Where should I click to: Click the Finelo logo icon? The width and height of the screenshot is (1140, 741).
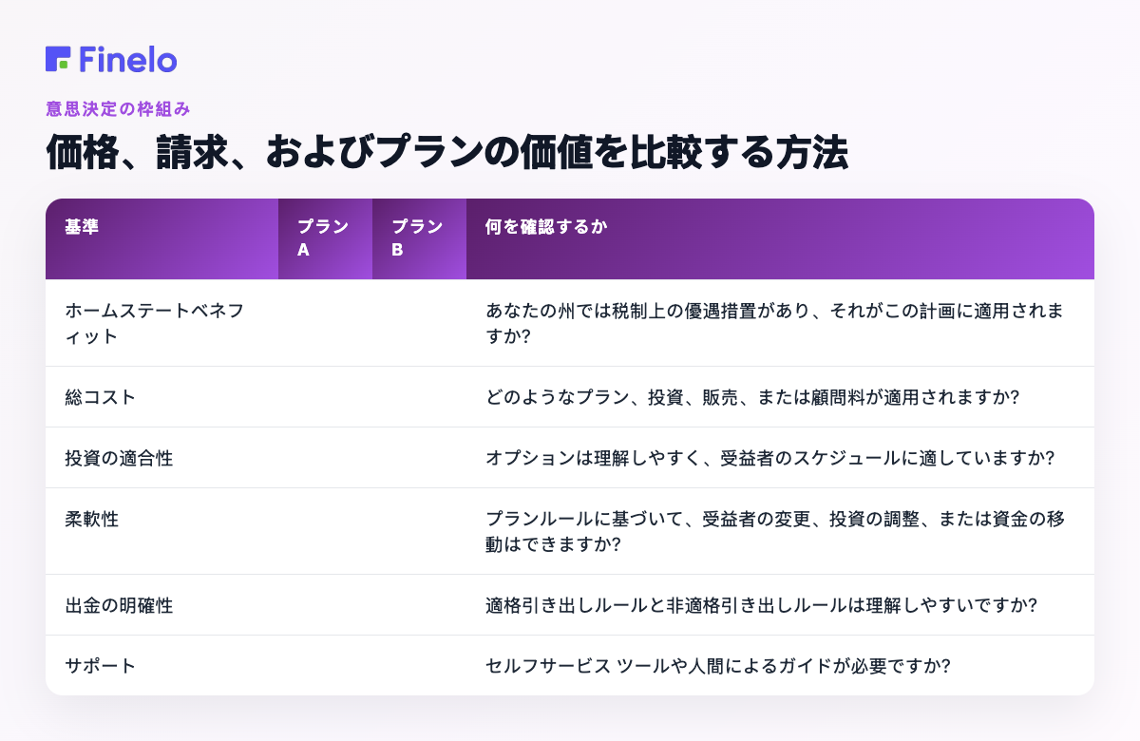click(58, 59)
